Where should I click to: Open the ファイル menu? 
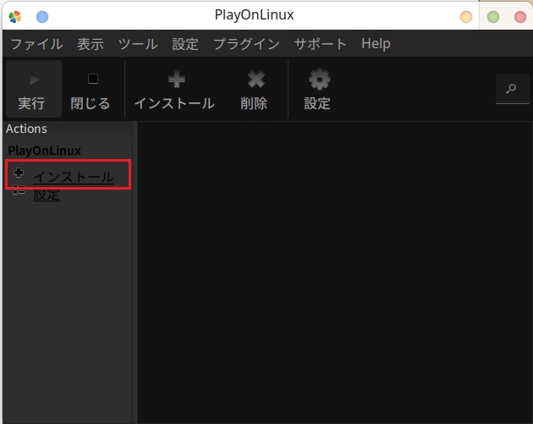(36, 44)
